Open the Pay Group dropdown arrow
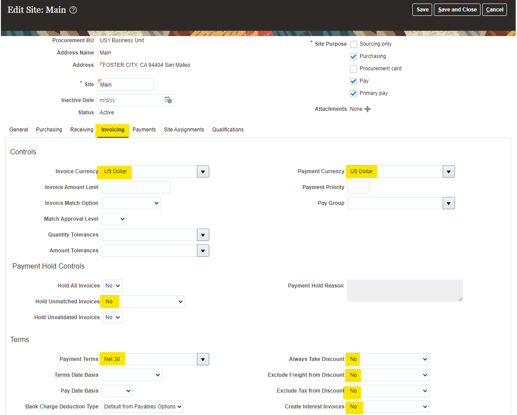The width and height of the screenshot is (517, 415). pyautogui.click(x=448, y=203)
